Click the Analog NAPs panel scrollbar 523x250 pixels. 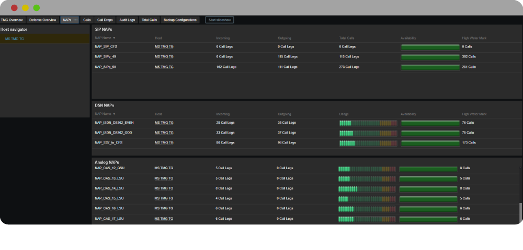pyautogui.click(x=520, y=212)
